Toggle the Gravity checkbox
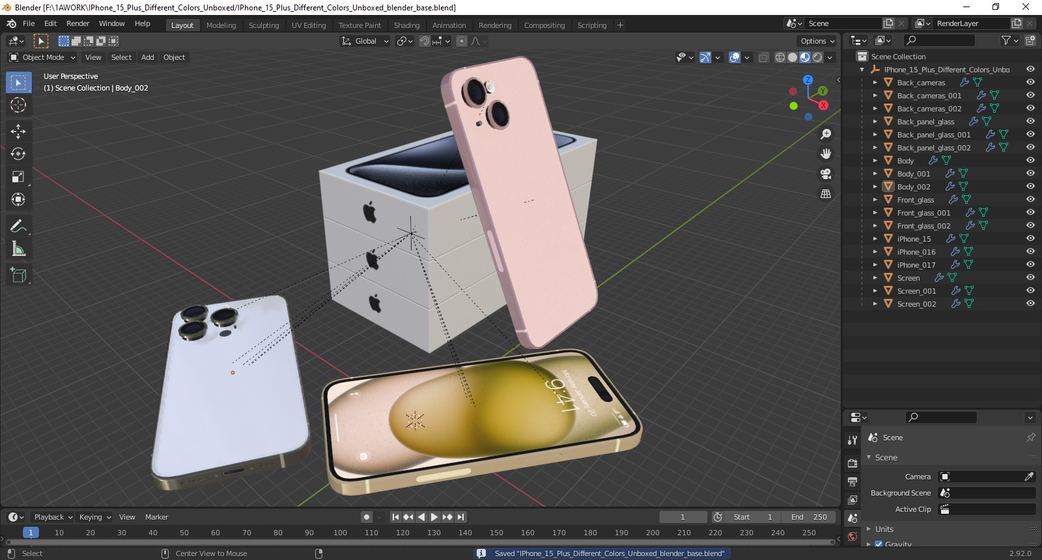 point(879,543)
